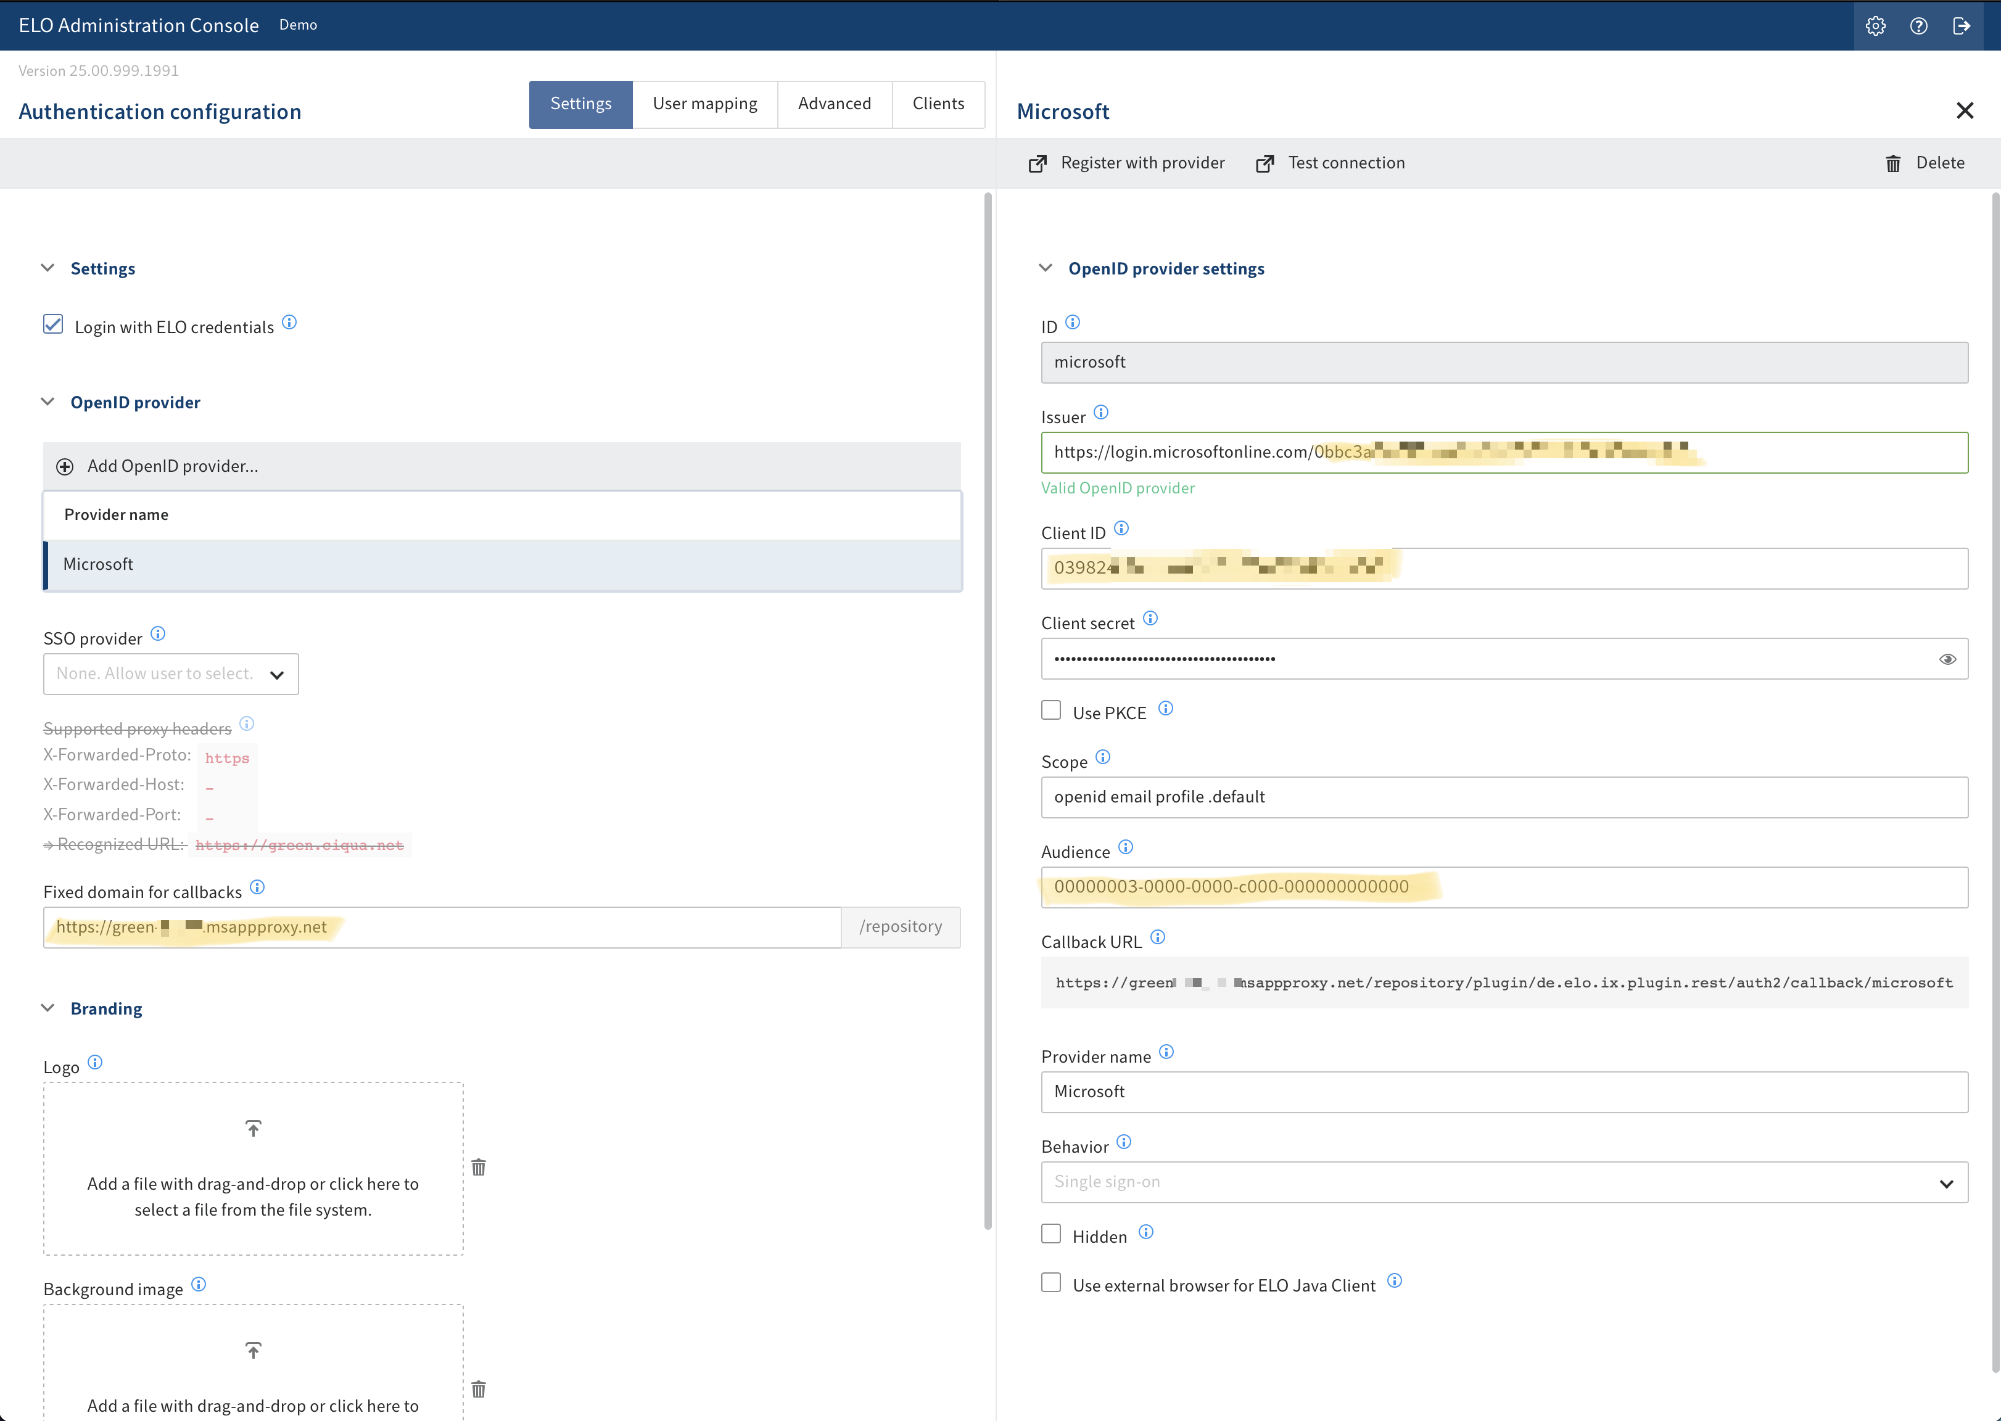The width and height of the screenshot is (2001, 1421).
Task: Click the Delete label
Action: (x=1941, y=163)
